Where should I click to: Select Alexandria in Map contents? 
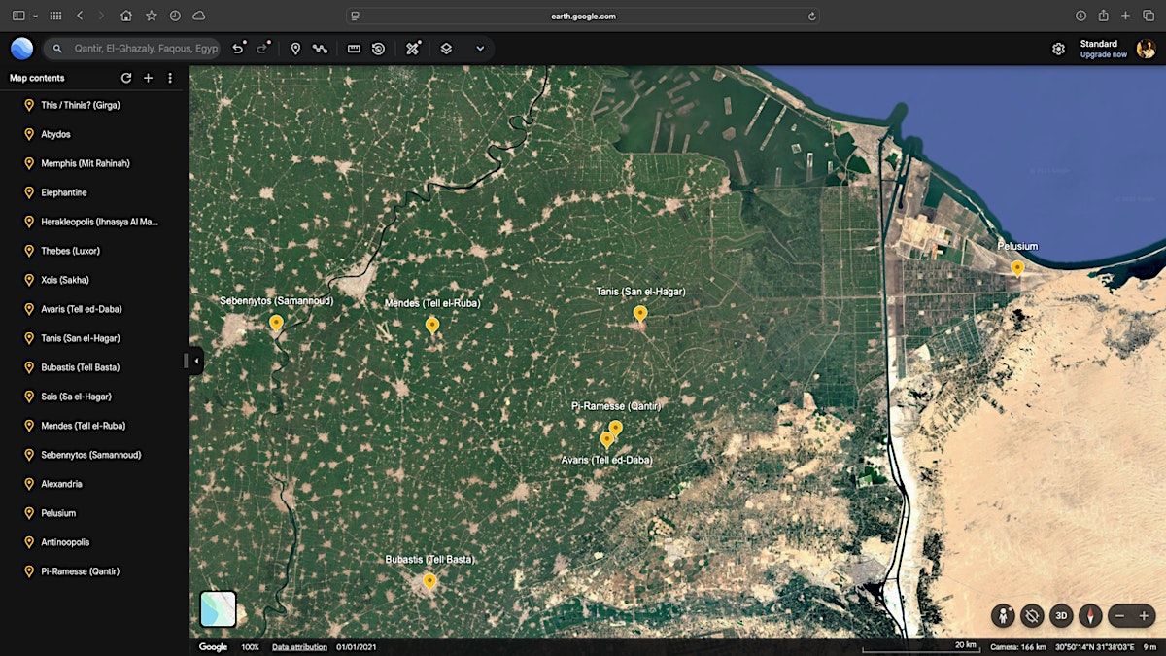click(x=61, y=484)
